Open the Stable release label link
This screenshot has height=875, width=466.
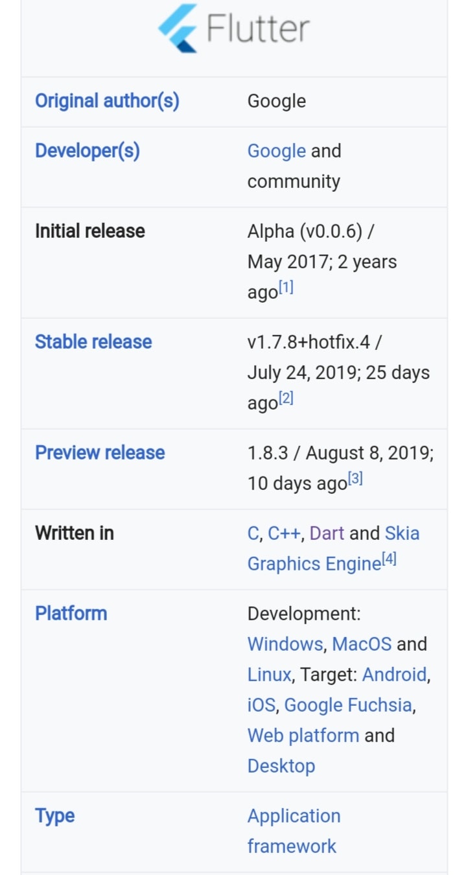coord(93,342)
